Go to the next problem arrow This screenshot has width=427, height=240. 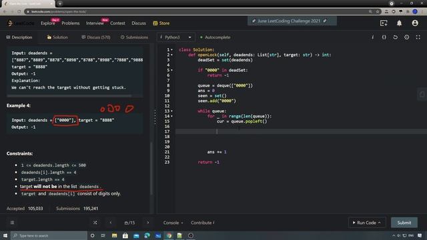[x=148, y=223]
